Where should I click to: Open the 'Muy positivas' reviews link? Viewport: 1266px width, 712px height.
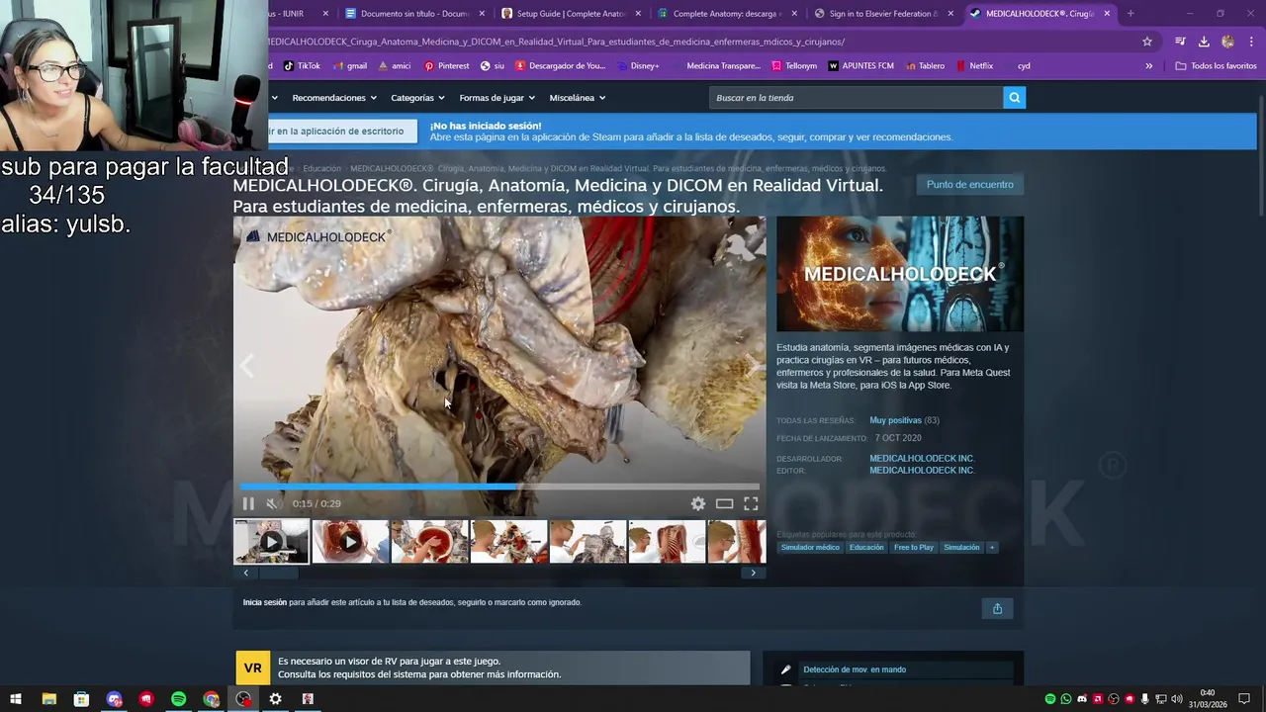(895, 420)
